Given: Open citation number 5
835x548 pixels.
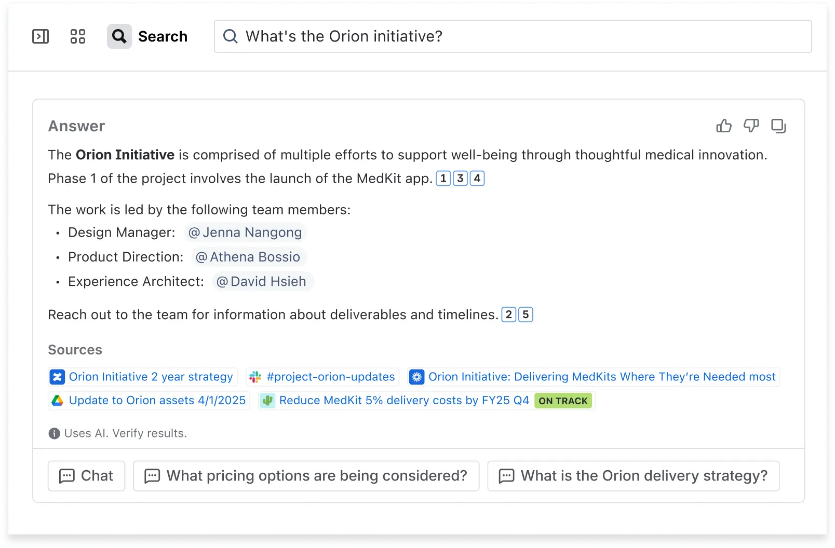Looking at the screenshot, I should [x=526, y=314].
